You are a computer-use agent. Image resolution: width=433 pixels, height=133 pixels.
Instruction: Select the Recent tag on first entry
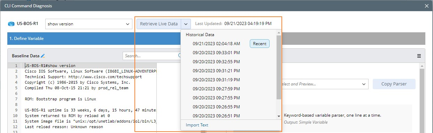pos(260,44)
